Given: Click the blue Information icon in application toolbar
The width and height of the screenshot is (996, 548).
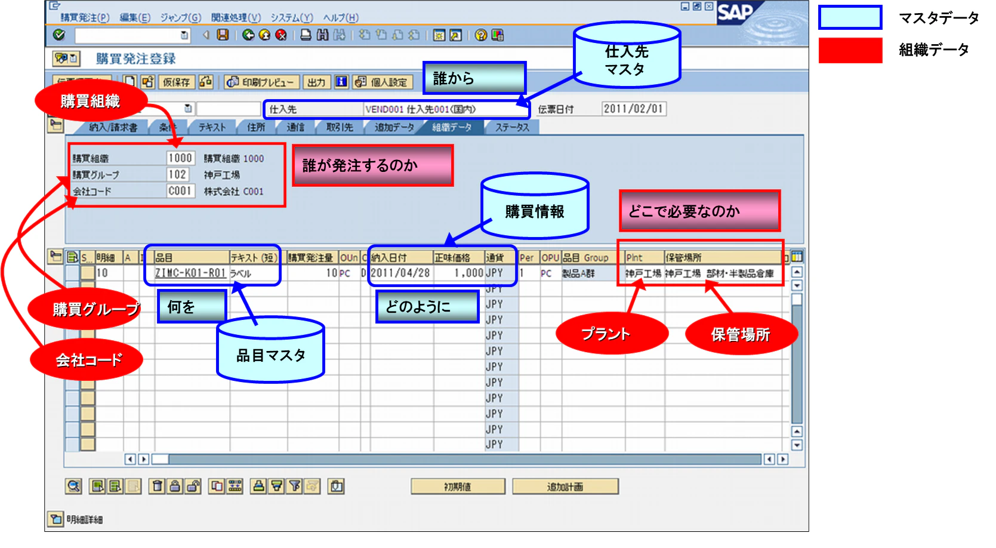Looking at the screenshot, I should tap(341, 81).
